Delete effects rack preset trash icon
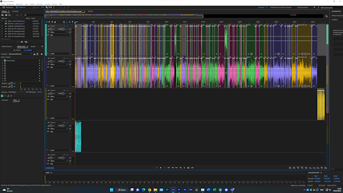This screenshot has width=343, height=193. point(37,54)
